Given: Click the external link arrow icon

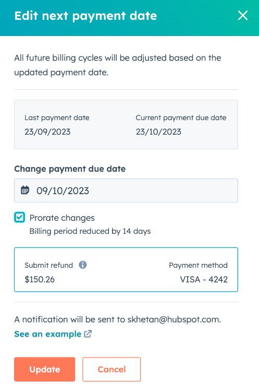Looking at the screenshot, I should click(88, 334).
